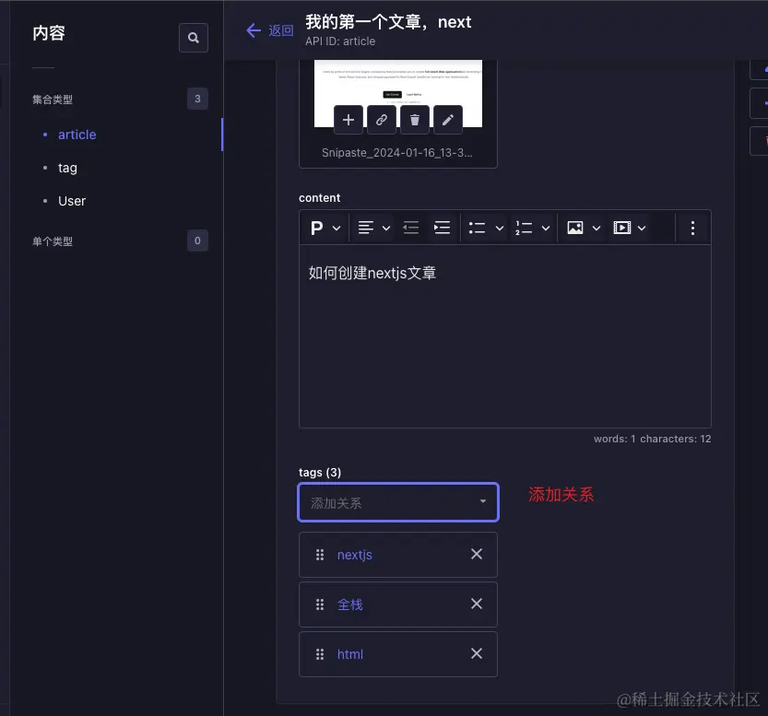This screenshot has height=716, width=768.
Task: Expand the bulleted list style arrow
Action: tap(500, 228)
